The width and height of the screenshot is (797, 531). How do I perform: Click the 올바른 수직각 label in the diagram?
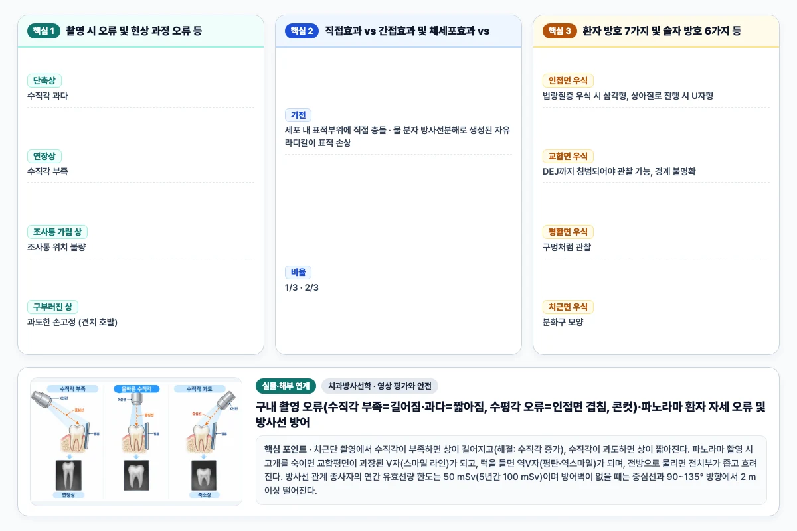click(137, 388)
